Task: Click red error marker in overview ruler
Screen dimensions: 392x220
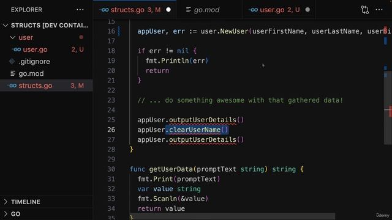Action: [x=390, y=112]
